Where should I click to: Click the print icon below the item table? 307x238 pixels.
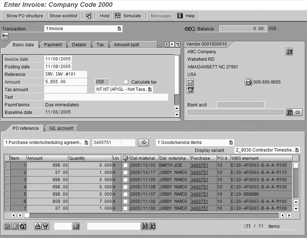[37, 226]
